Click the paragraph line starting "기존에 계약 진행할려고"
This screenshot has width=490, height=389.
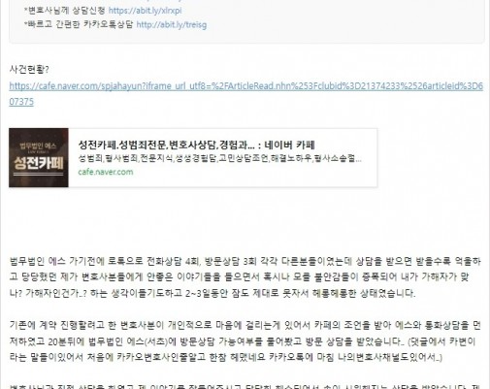(x=245, y=325)
